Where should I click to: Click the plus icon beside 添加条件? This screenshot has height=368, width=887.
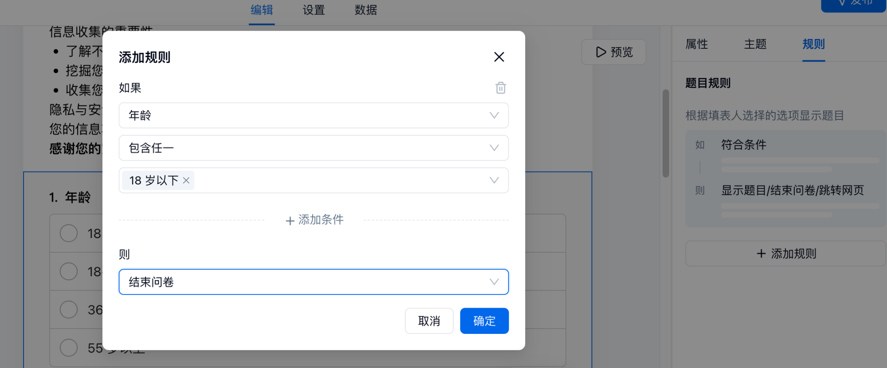290,220
